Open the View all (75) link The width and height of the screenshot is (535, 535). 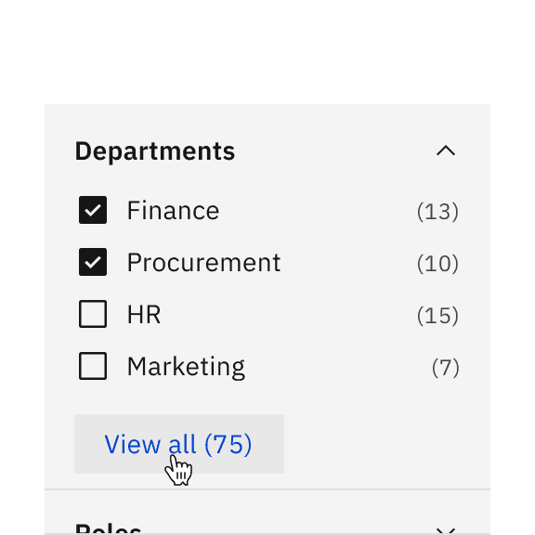[x=179, y=444]
